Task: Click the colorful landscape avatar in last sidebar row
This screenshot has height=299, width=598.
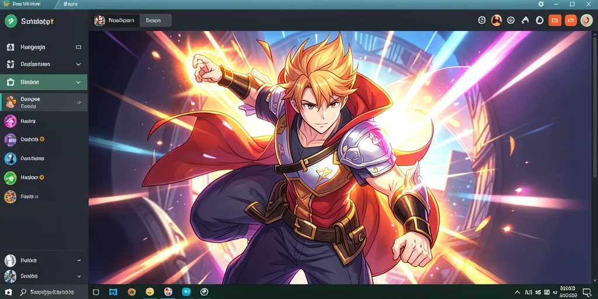Action: click(x=11, y=276)
